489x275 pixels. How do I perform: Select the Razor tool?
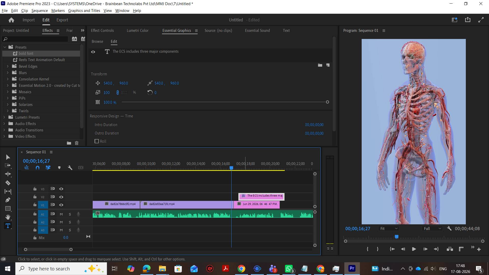pyautogui.click(x=8, y=183)
